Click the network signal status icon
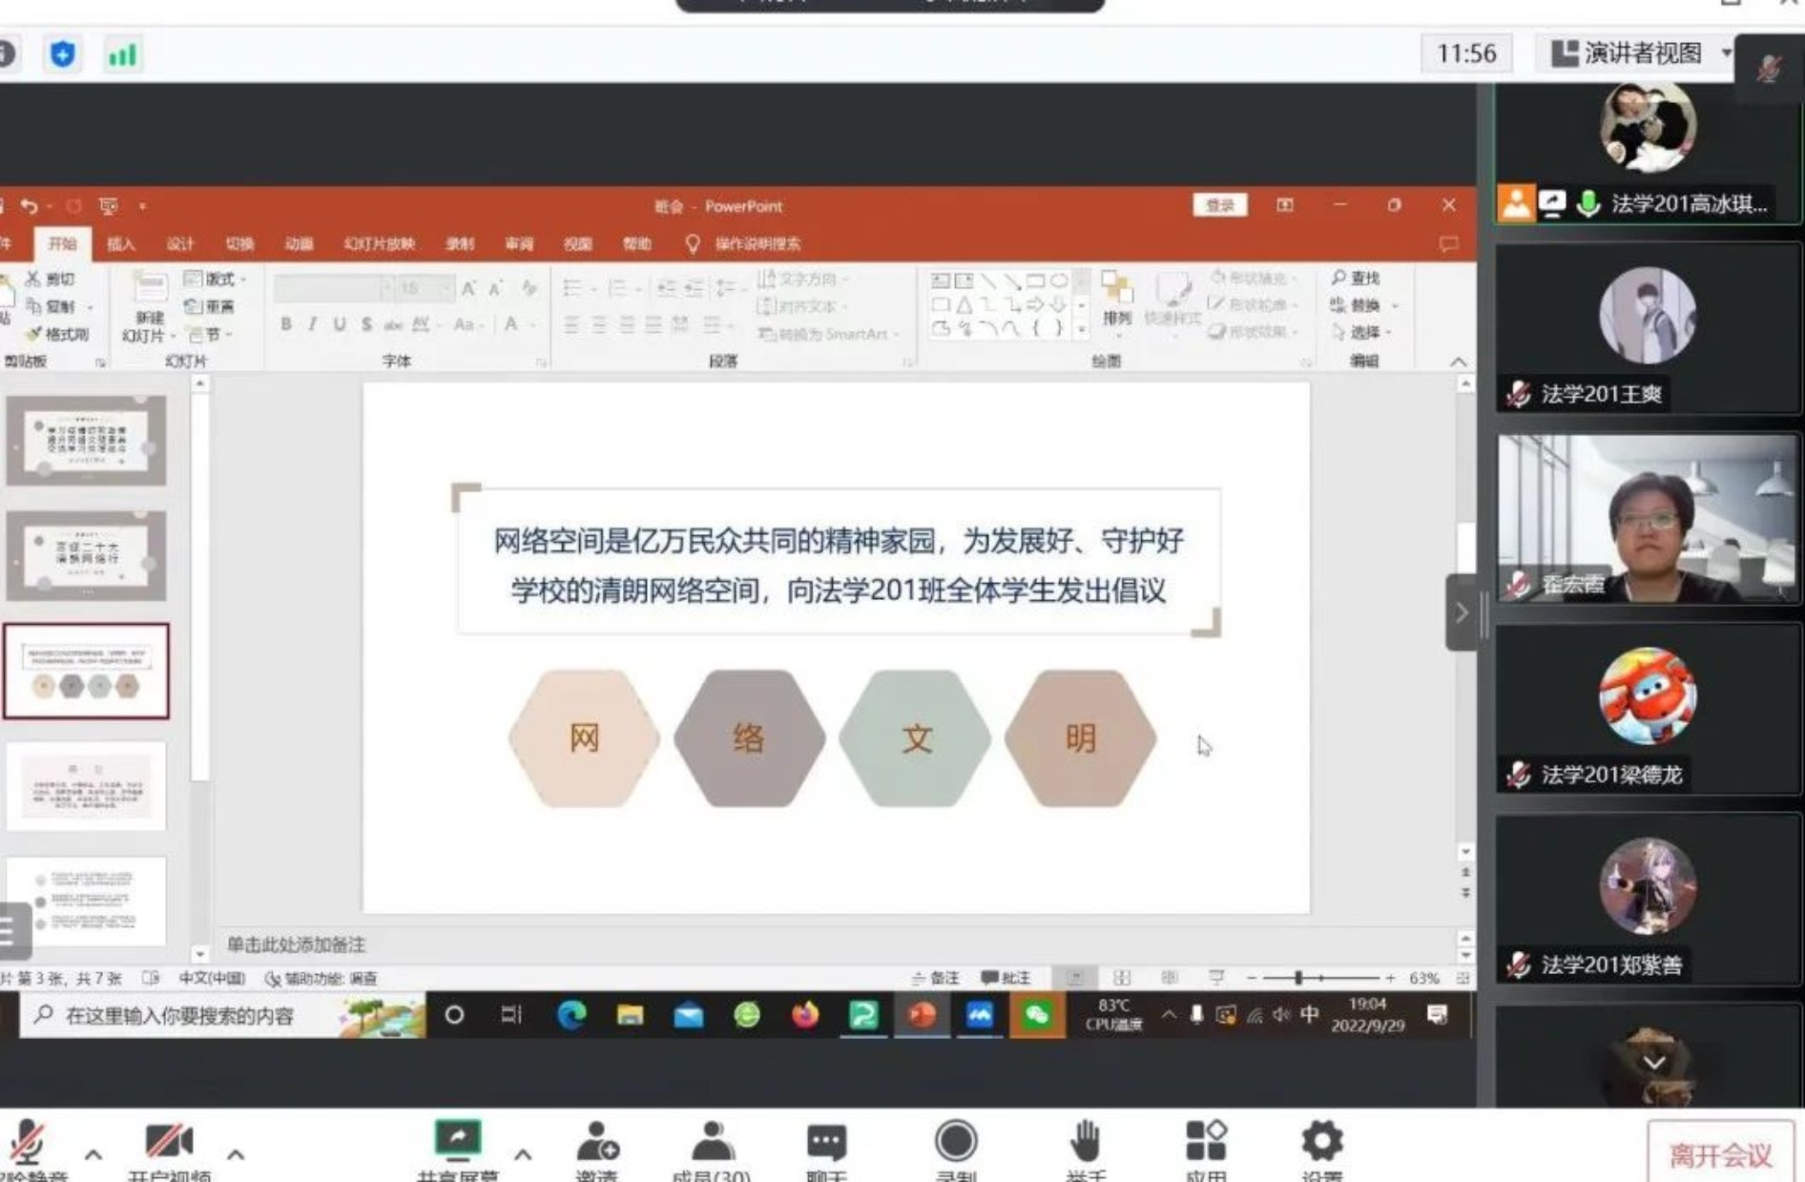 pyautogui.click(x=122, y=54)
